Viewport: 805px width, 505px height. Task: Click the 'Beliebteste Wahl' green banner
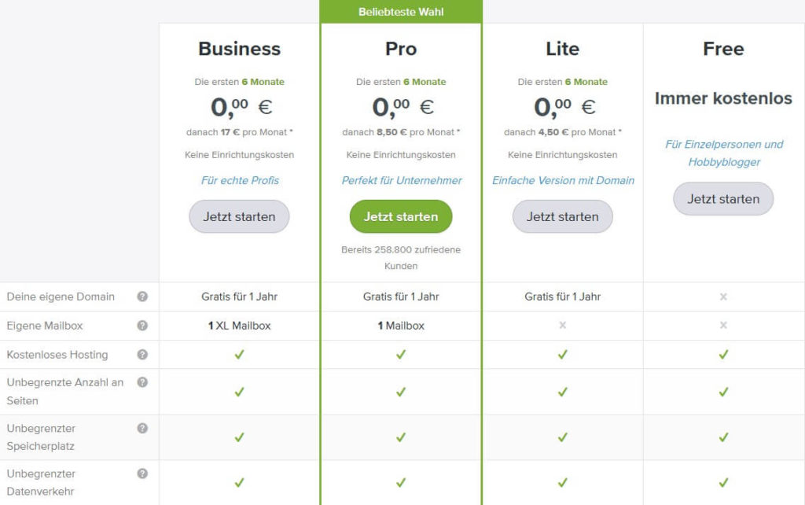coord(401,12)
